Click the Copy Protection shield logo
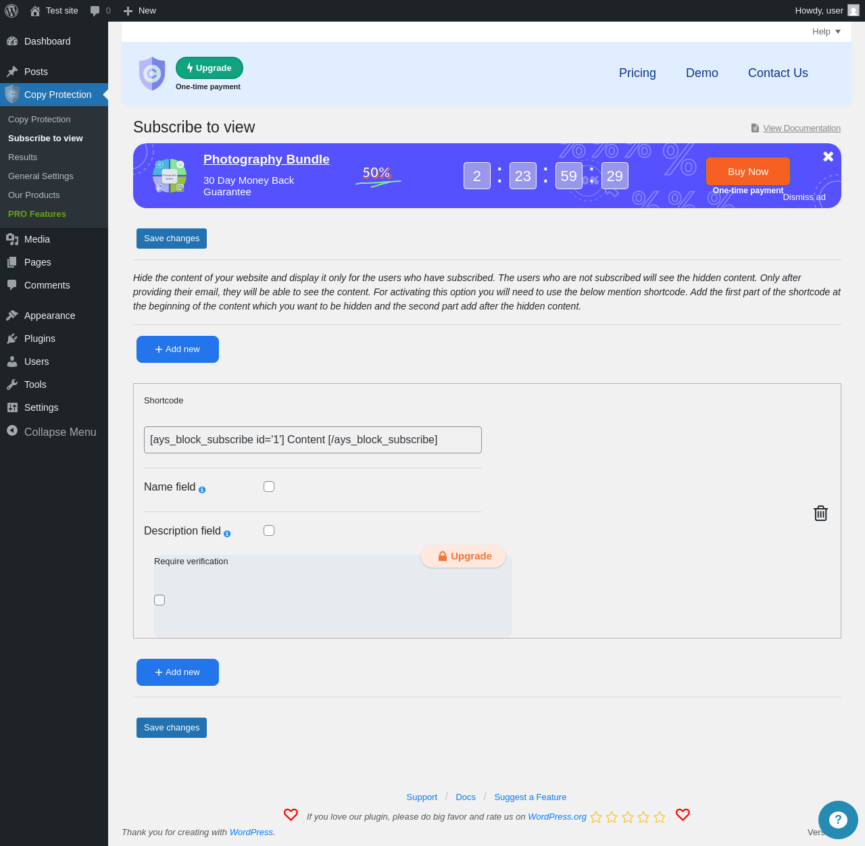 click(x=152, y=73)
